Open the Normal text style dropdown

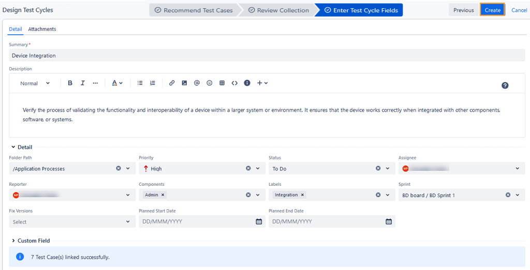coord(35,83)
